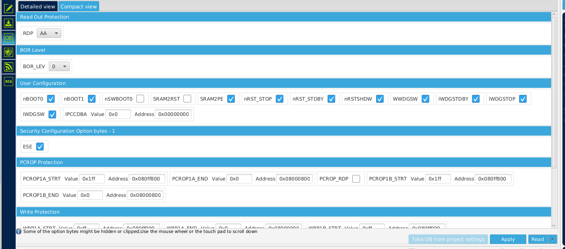This screenshot has width=565, height=249.
Task: Select the Erasing and programming icon
Action: (x=8, y=23)
